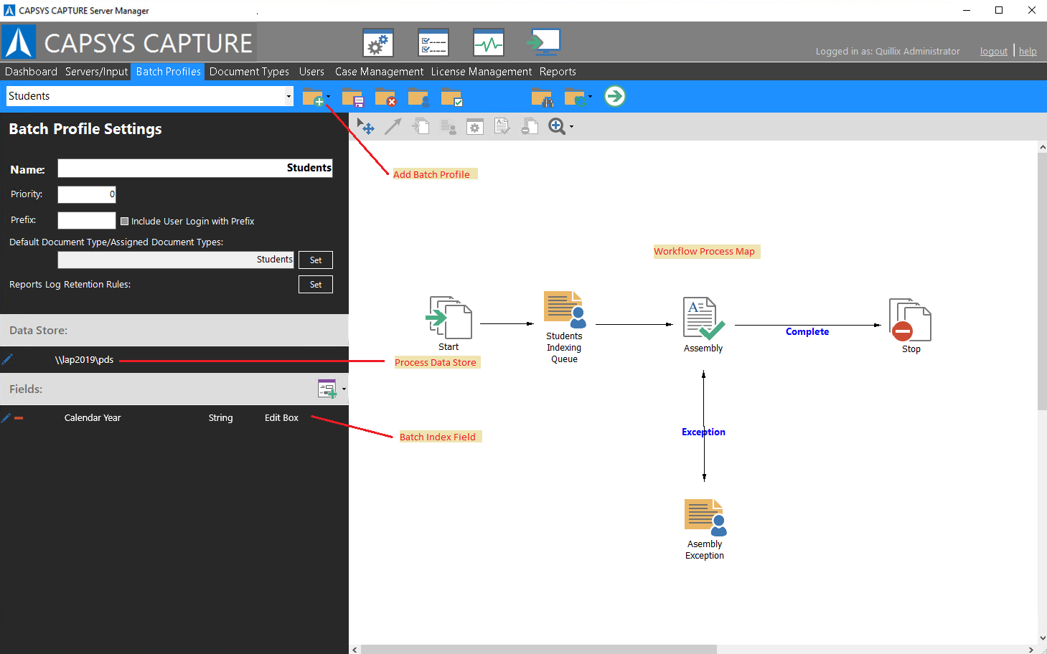1047x654 pixels.
Task: Open the activity monitor pulse icon
Action: click(x=489, y=42)
